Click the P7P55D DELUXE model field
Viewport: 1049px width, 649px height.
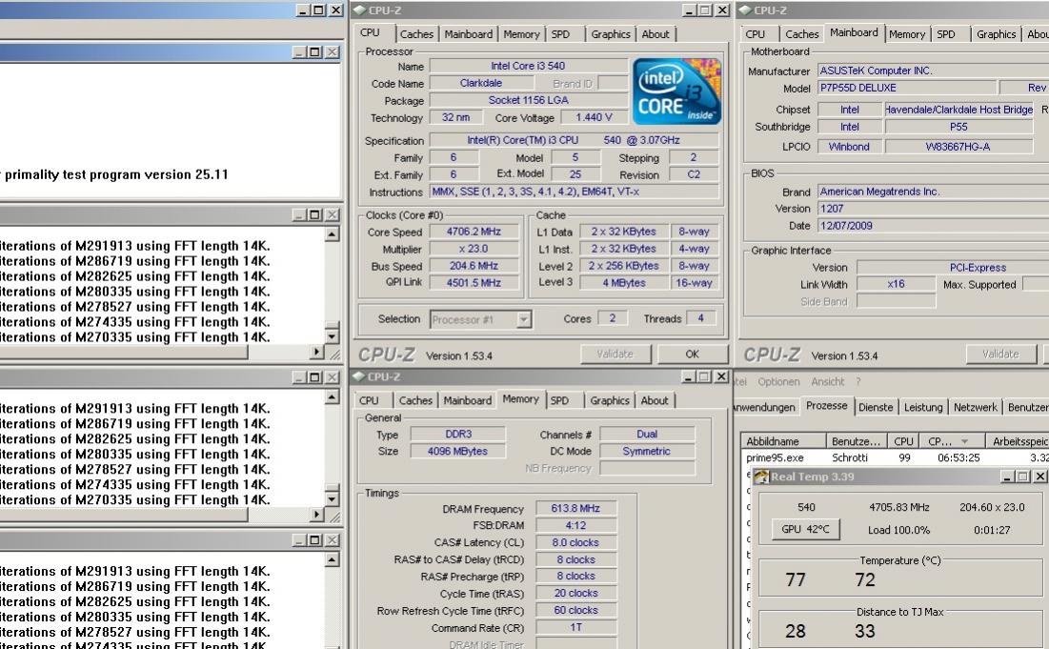coord(905,88)
